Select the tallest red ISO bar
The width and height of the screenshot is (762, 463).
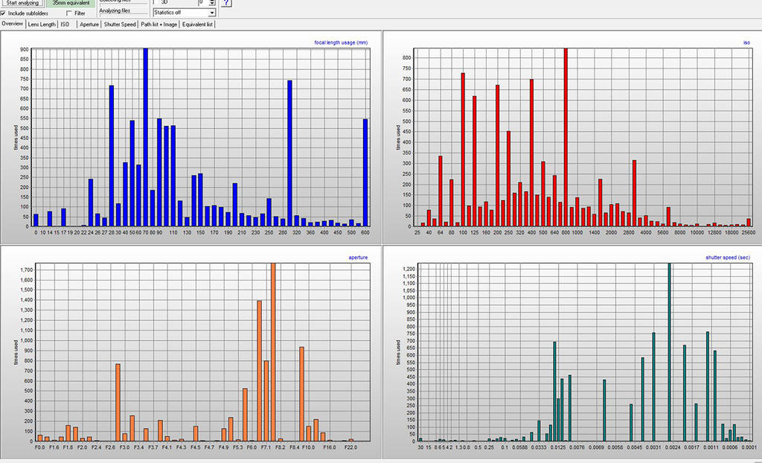tap(566, 138)
